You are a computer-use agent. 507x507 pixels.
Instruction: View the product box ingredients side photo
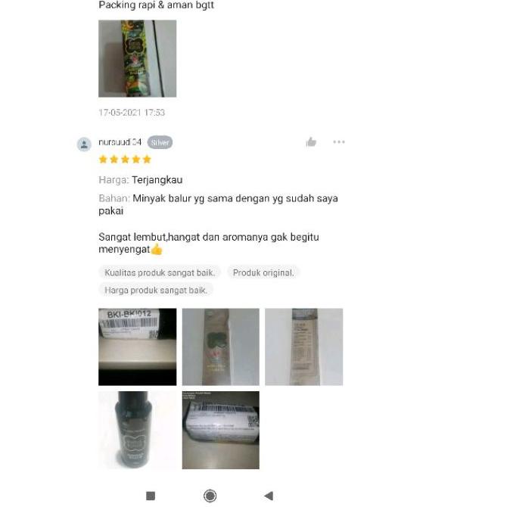pyautogui.click(x=304, y=347)
